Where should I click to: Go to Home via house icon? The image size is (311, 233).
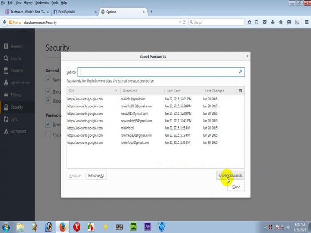pos(281,22)
